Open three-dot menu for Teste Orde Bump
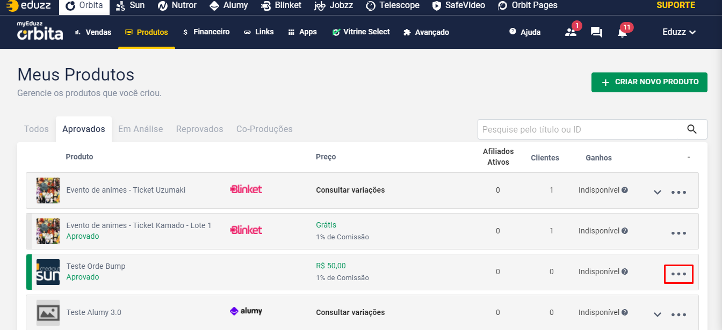Screen dimensions: 722x330 678,274
